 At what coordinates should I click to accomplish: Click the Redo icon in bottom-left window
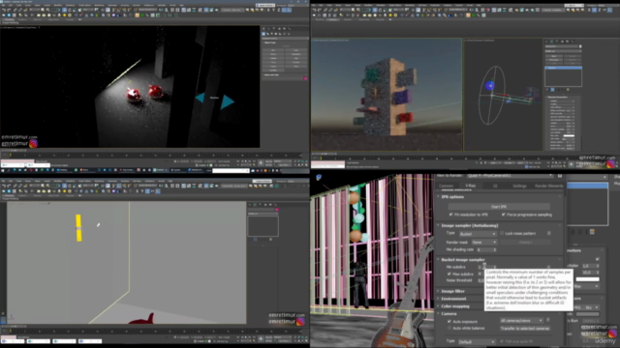9,186
